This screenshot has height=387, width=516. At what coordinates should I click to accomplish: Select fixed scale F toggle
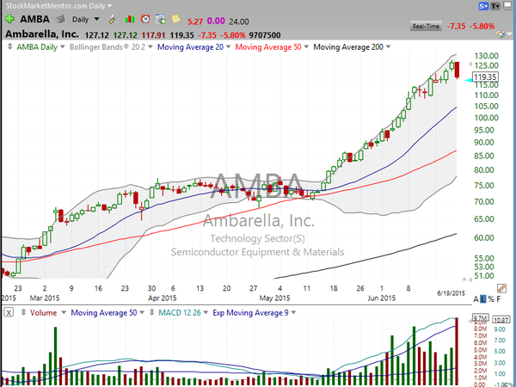tap(499, 299)
